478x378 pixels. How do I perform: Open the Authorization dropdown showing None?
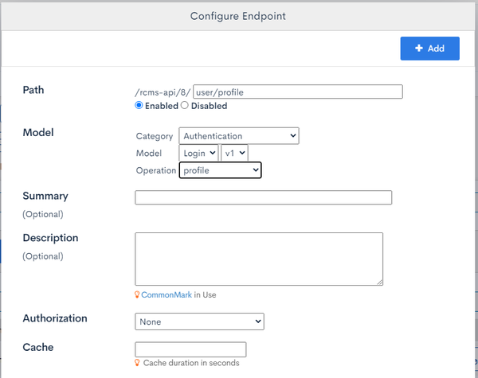(x=199, y=321)
